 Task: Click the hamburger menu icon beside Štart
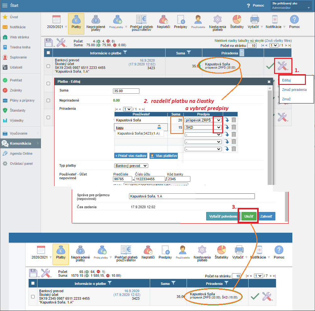[5, 5]
